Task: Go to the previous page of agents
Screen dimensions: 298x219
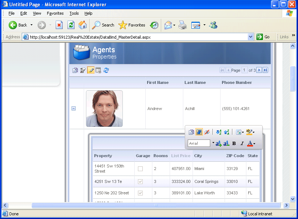Action: [228, 70]
